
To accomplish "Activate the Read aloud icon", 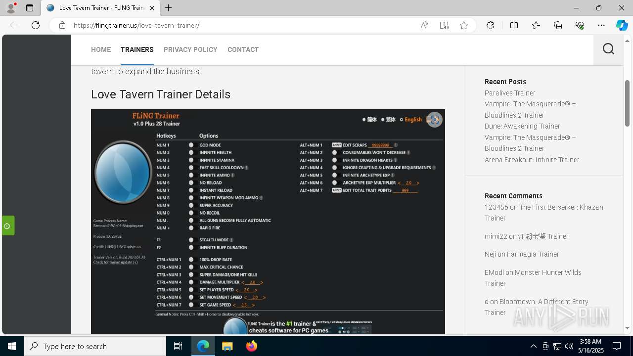I will click(424, 25).
